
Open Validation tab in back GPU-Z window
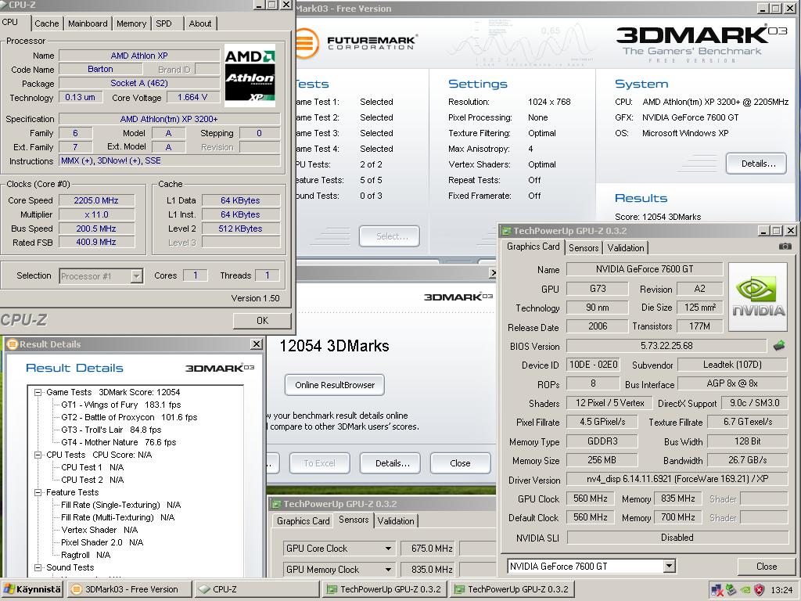396,521
